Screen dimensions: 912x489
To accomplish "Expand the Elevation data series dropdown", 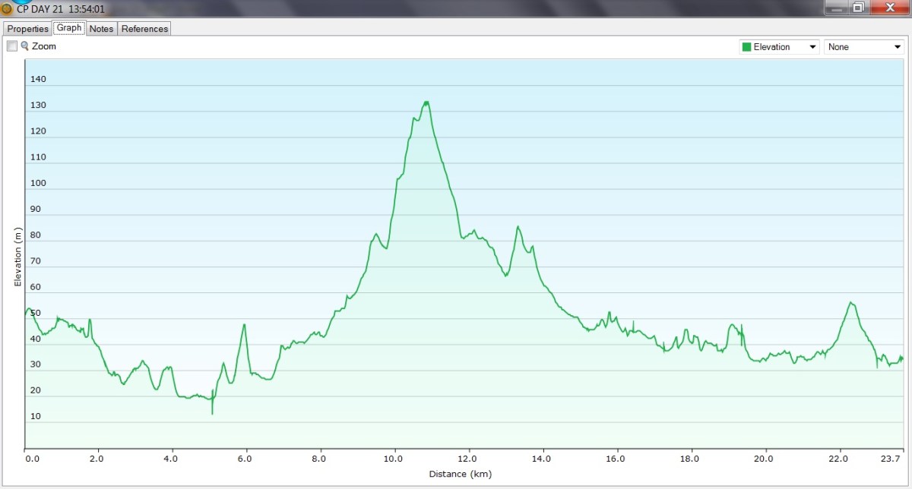I will point(814,47).
